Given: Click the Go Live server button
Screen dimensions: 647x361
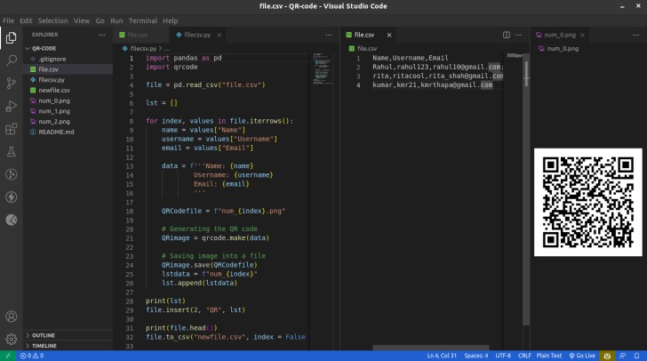Looking at the screenshot, I should point(582,356).
